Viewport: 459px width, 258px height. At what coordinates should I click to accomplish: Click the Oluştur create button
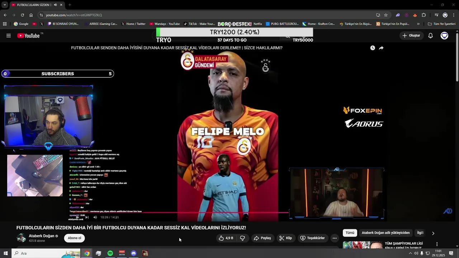(411, 35)
